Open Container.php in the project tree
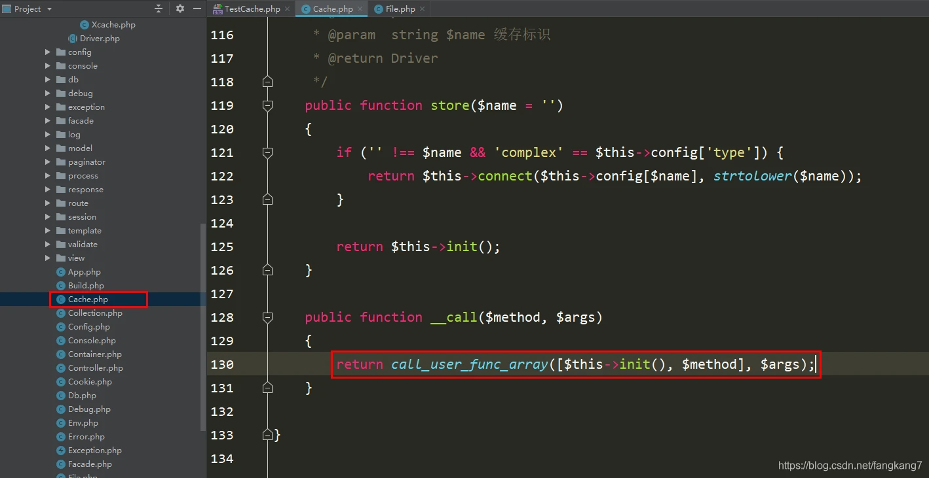 [x=94, y=354]
